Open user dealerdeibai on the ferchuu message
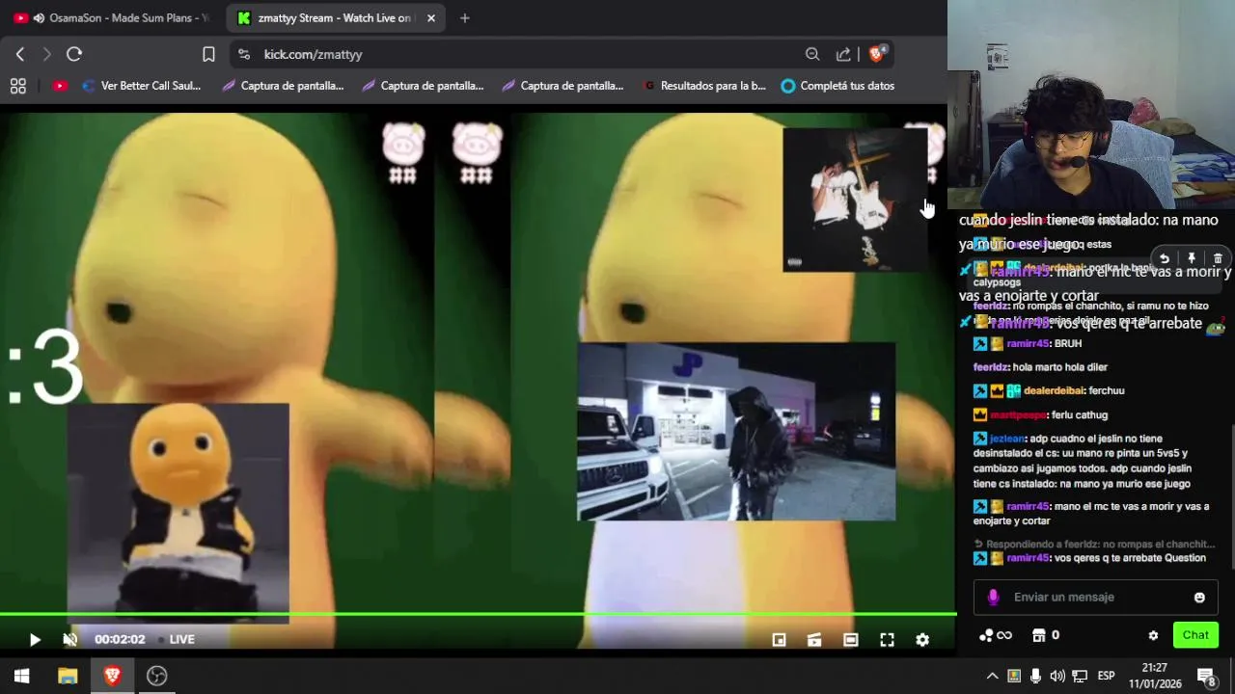Image resolution: width=1235 pixels, height=694 pixels. (x=1054, y=391)
